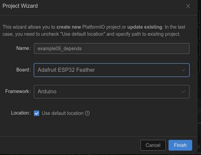This screenshot has width=201, height=155.
Task: Expand the Adafruit ESP32 Feather board dropdown
Action: 112,70
